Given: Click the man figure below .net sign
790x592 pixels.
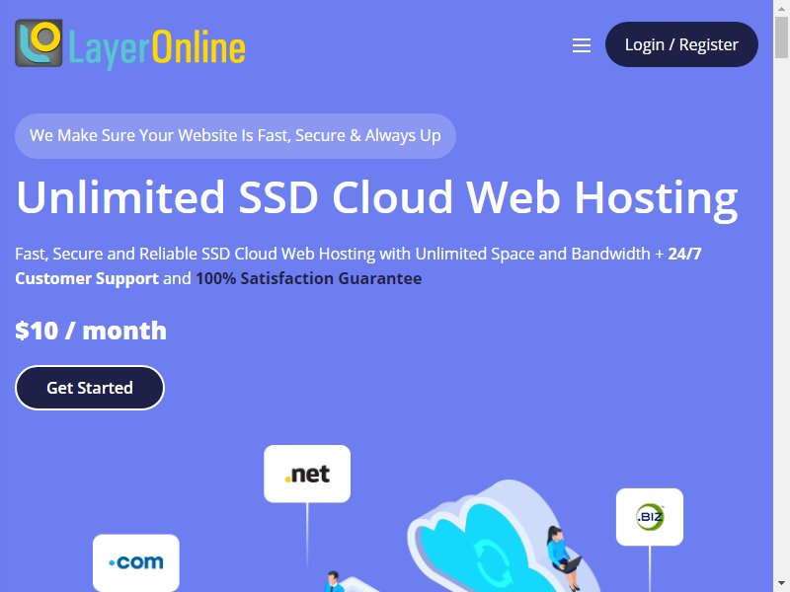Looking at the screenshot, I should pos(333,581).
